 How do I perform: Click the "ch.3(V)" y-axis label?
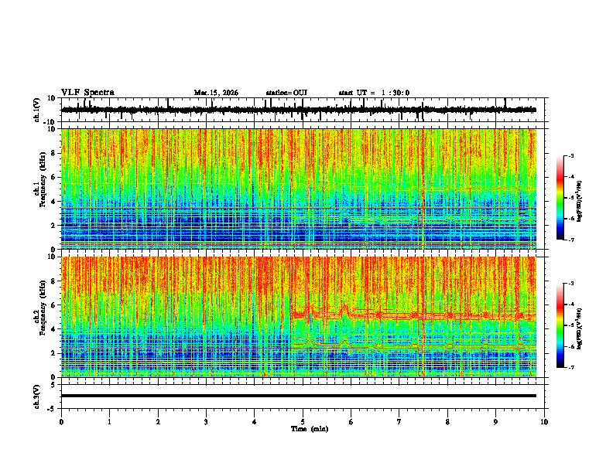point(37,396)
